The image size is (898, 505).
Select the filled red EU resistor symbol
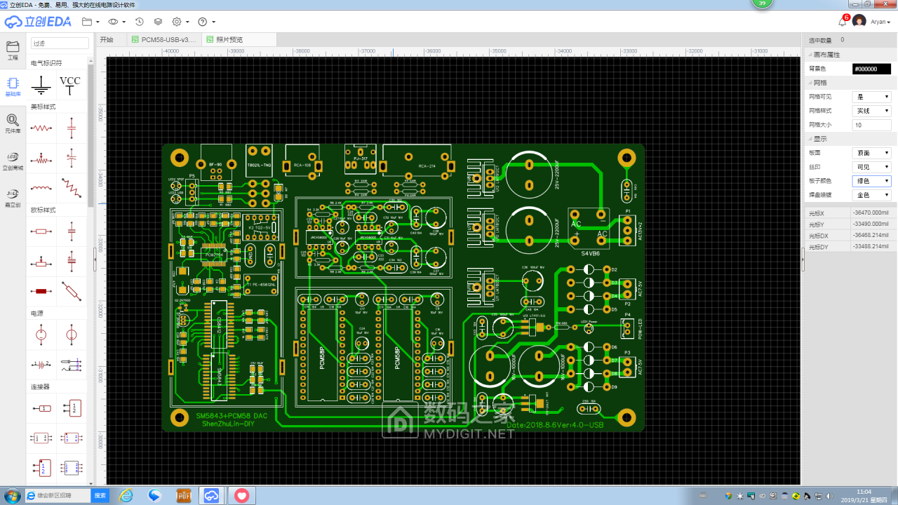tap(42, 290)
